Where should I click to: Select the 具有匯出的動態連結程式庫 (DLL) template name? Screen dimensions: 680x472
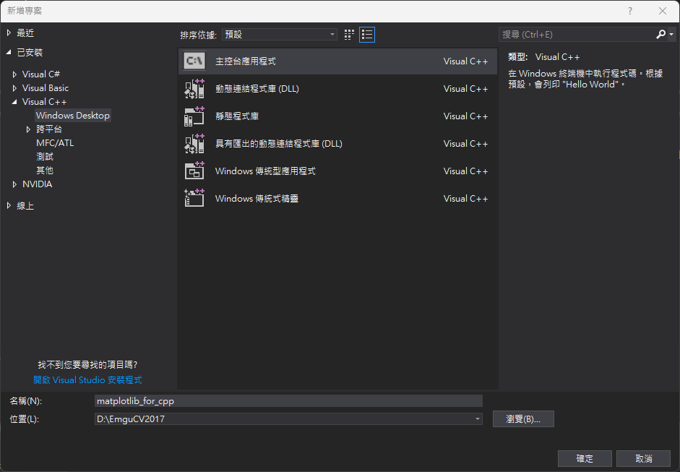click(279, 144)
